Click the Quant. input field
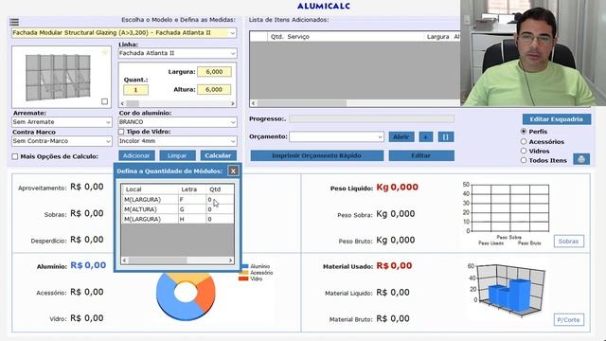This screenshot has height=341, width=606. coord(135,90)
